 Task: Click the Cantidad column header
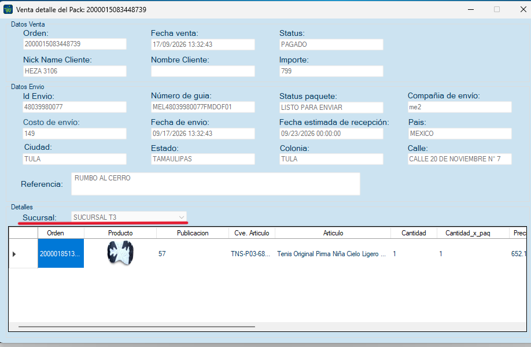pos(414,233)
